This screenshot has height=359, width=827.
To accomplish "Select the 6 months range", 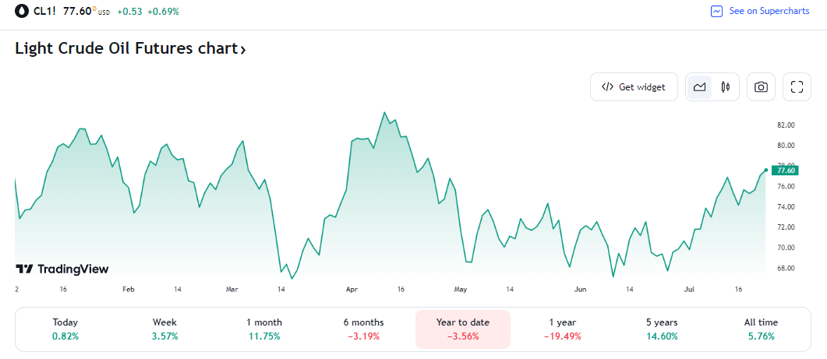I will click(363, 329).
